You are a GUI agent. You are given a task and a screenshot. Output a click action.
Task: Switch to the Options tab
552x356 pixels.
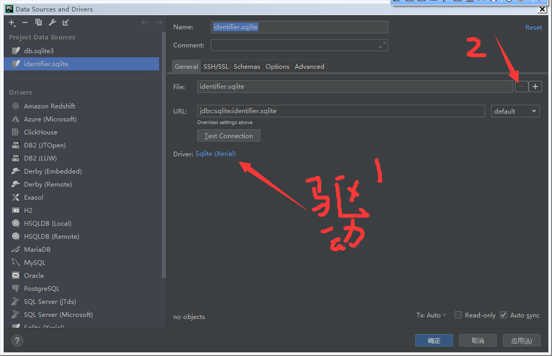pos(278,66)
